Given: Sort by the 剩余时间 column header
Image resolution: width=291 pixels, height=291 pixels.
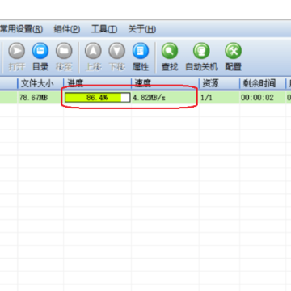Looking at the screenshot, I should (263, 83).
